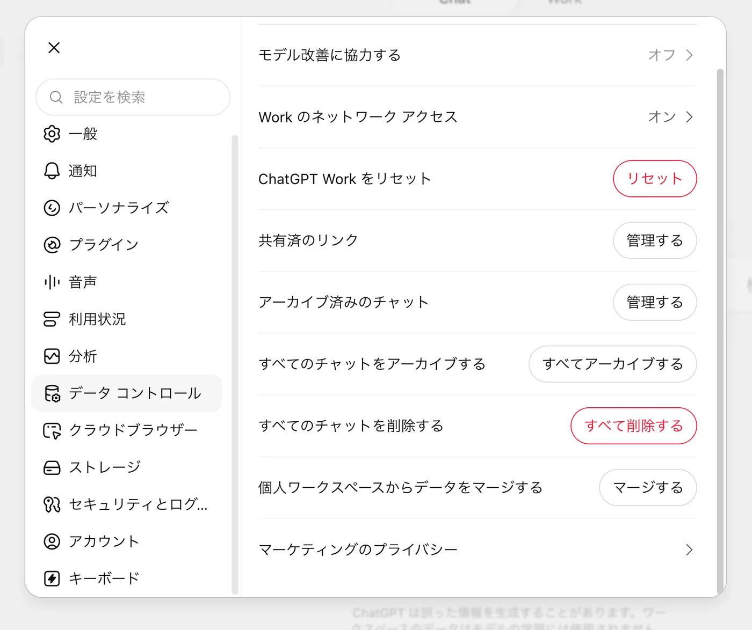This screenshot has height=630, width=752.
Task: Click the マージする button
Action: coord(648,487)
